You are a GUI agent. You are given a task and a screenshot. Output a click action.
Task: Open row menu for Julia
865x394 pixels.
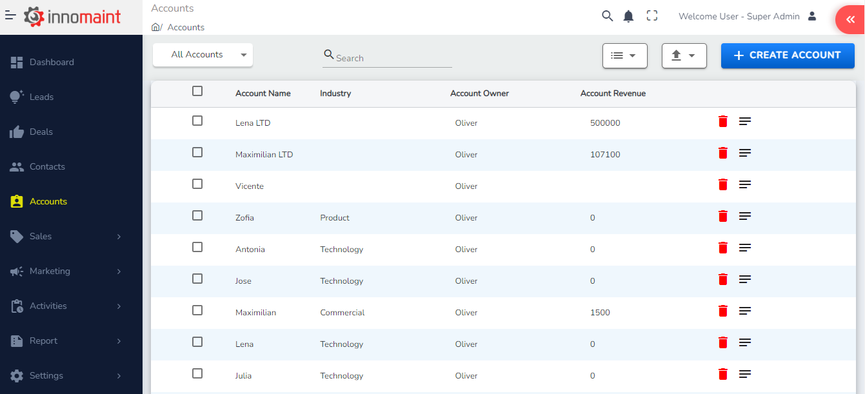click(745, 374)
